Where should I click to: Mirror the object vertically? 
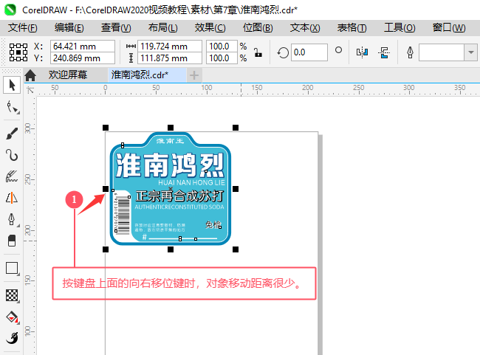coord(384,52)
